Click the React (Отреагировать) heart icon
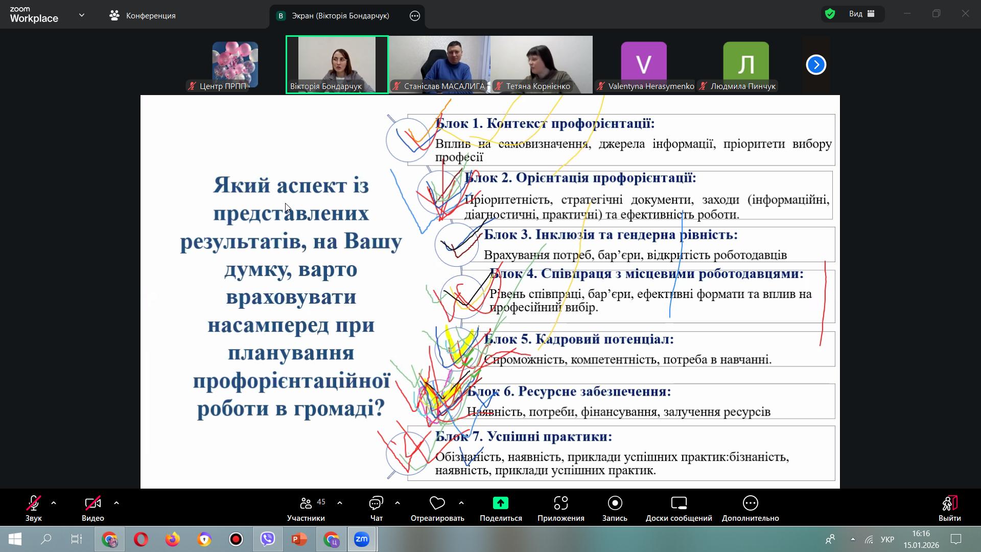The image size is (981, 552). 437,503
